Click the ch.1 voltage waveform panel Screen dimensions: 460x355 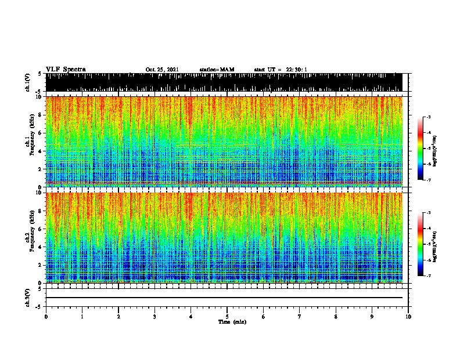click(224, 82)
